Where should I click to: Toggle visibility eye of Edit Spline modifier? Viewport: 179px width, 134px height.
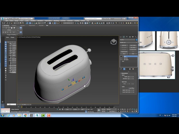[x=121, y=59]
